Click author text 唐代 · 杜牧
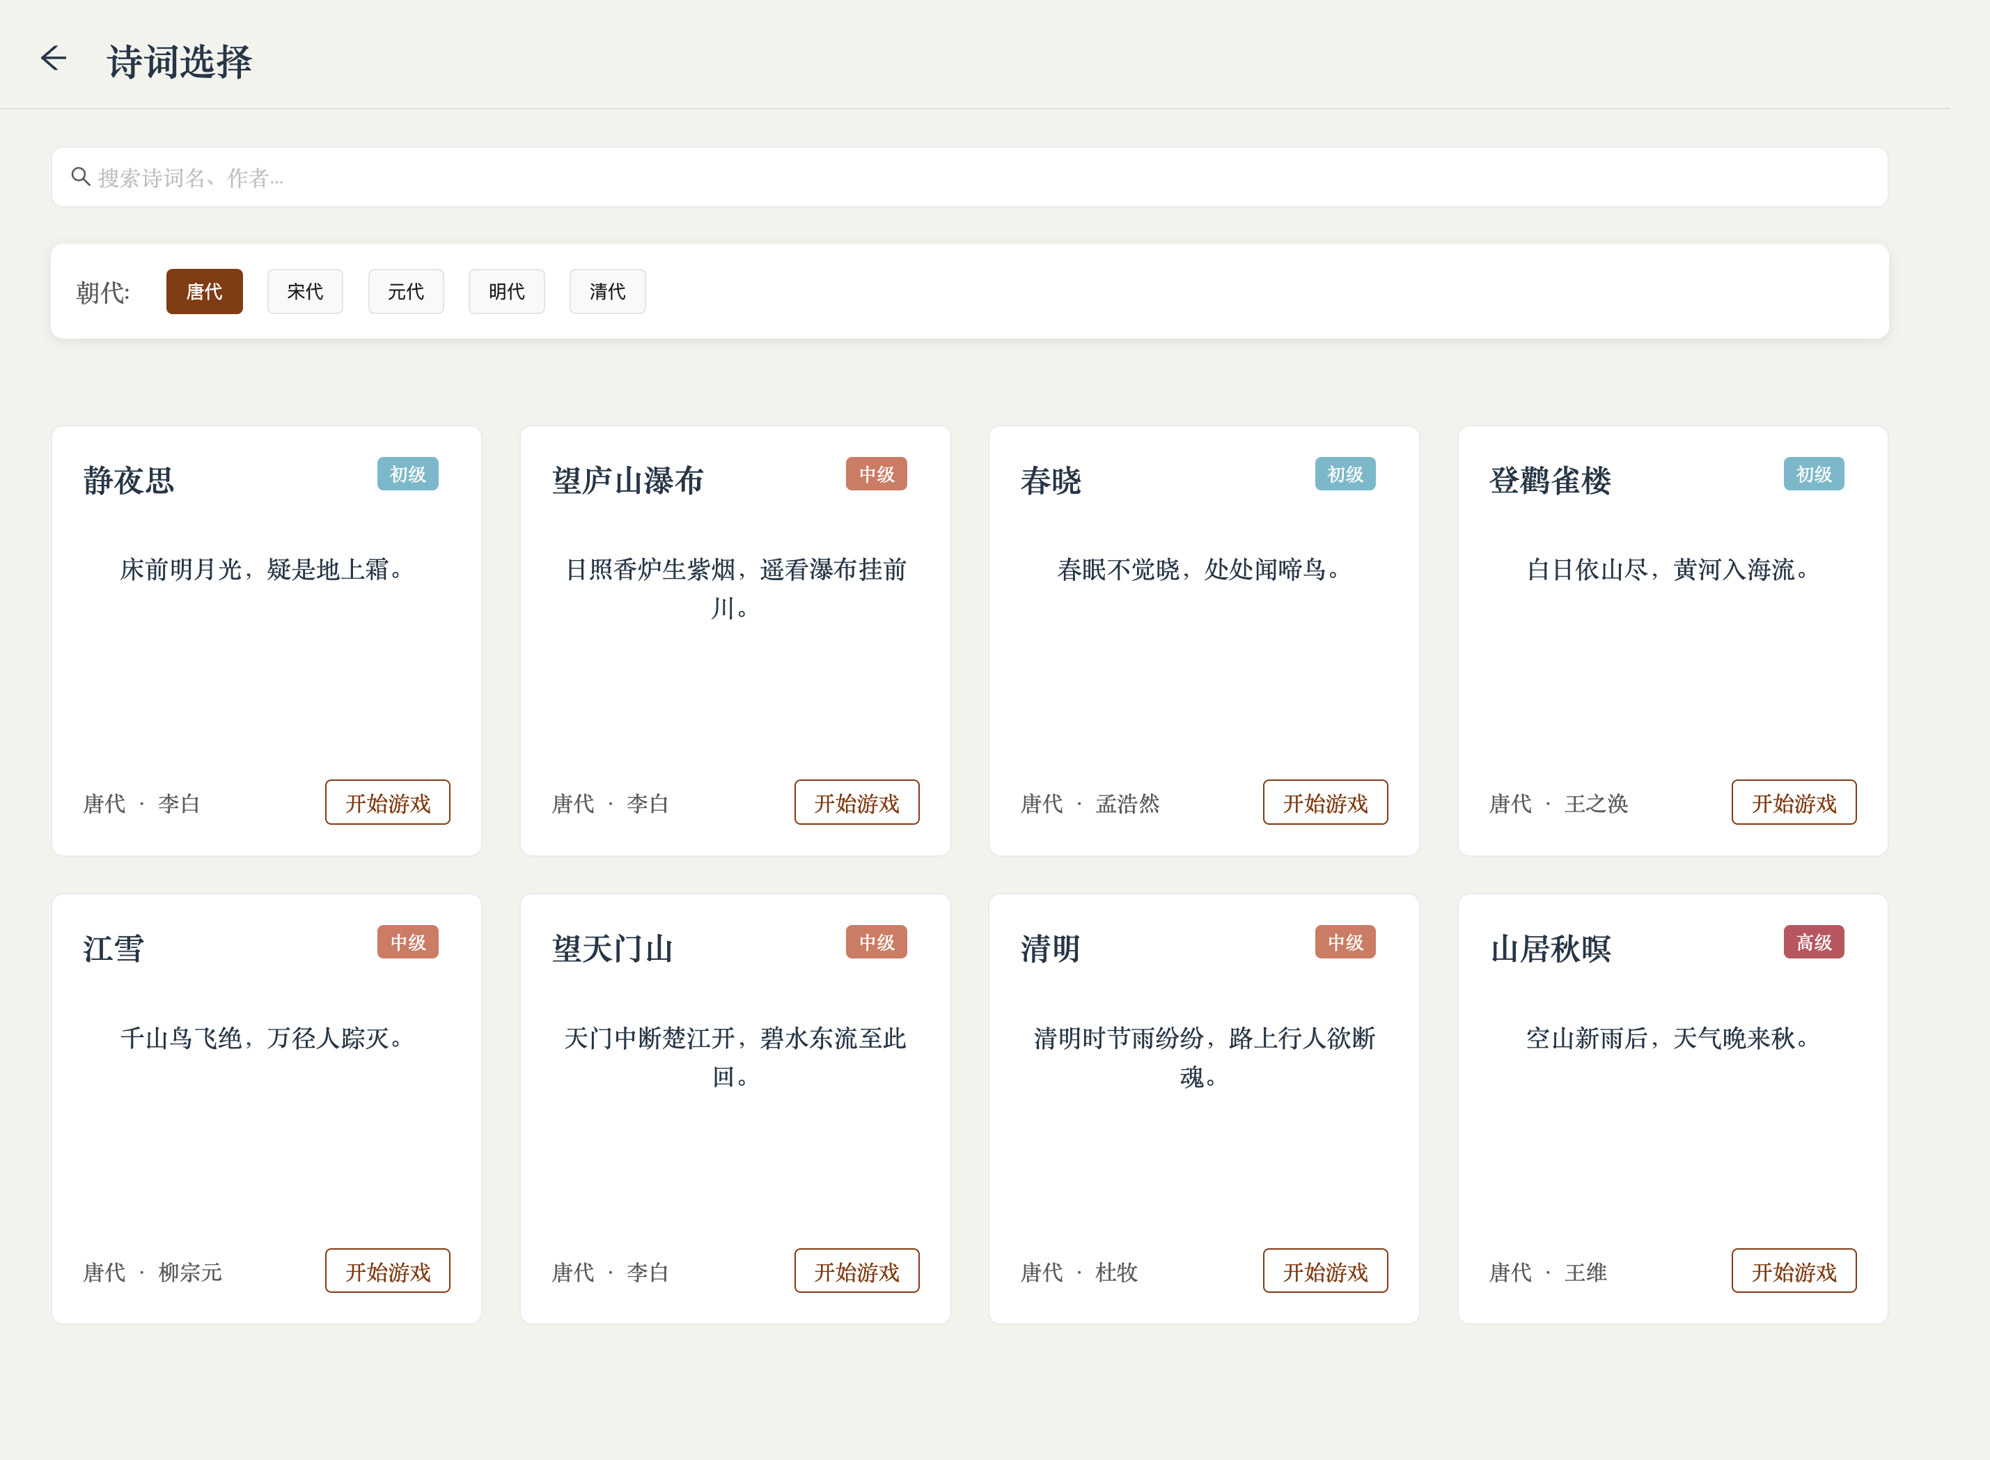Viewport: 1990px width, 1460px height. click(x=1079, y=1272)
